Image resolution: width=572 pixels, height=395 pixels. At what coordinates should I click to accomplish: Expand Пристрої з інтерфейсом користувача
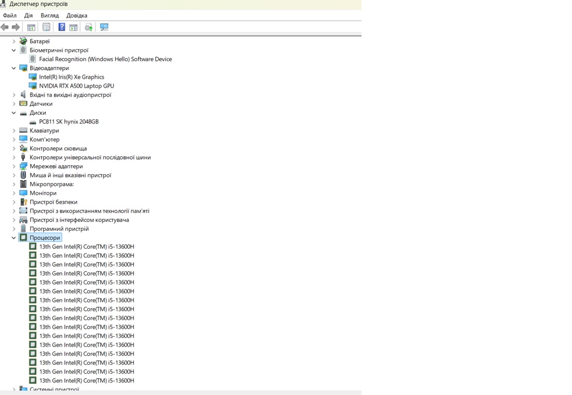14,219
